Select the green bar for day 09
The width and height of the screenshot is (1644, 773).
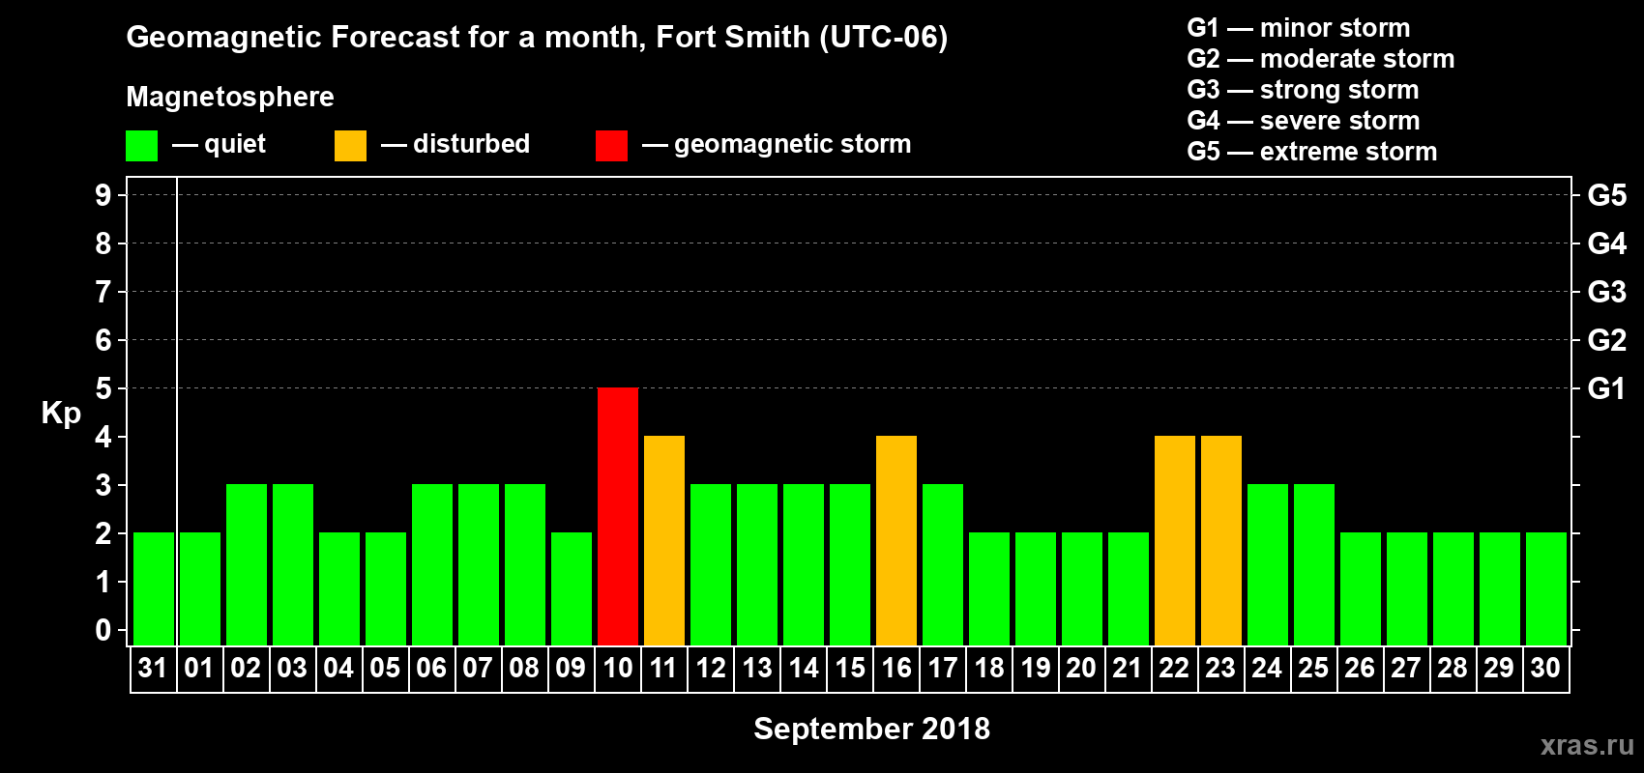572,588
